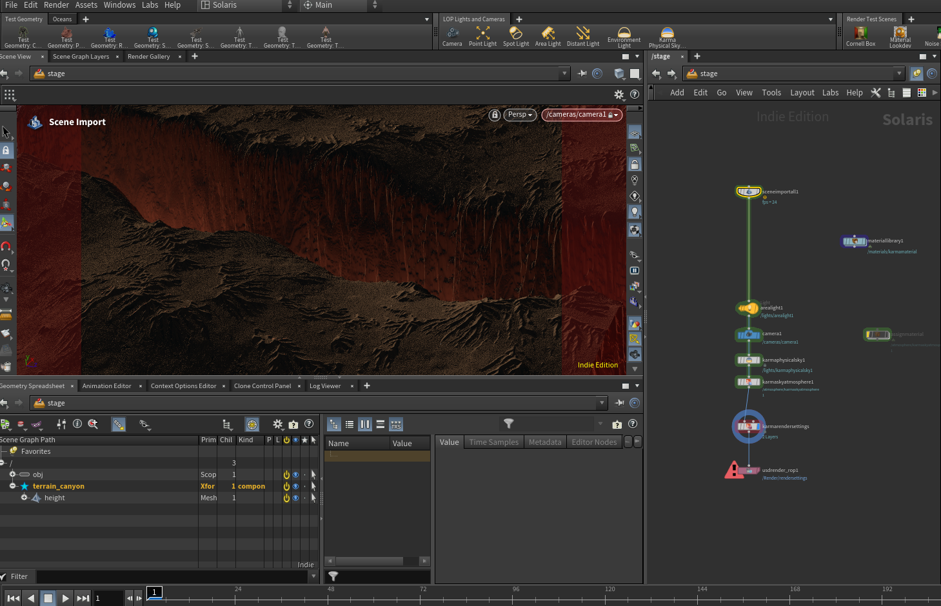Click the Distant Light shelf icon
Viewport: 941px width, 606px height.
click(x=583, y=37)
